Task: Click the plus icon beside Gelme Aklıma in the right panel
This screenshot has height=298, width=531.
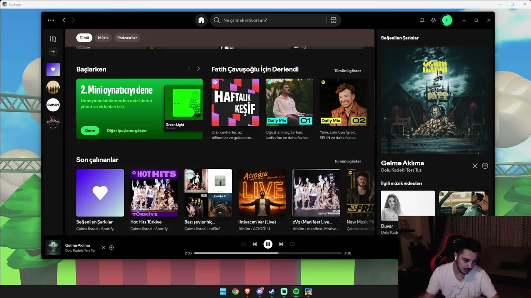Action: pyautogui.click(x=485, y=166)
